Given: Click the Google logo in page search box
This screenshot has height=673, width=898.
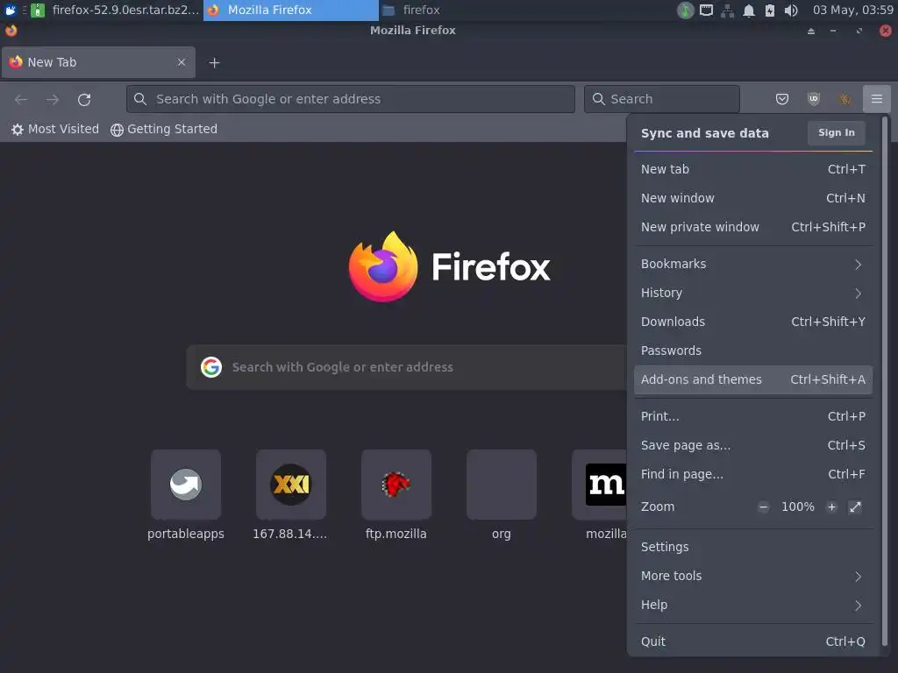Looking at the screenshot, I should pyautogui.click(x=211, y=367).
